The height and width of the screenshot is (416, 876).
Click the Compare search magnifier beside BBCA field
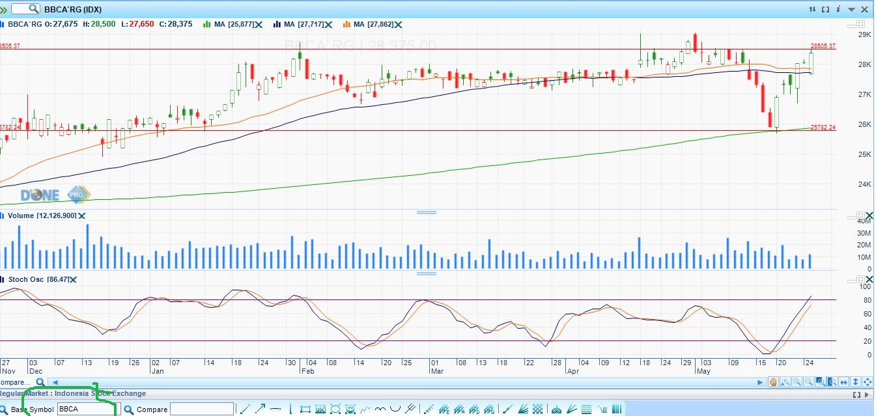128,410
